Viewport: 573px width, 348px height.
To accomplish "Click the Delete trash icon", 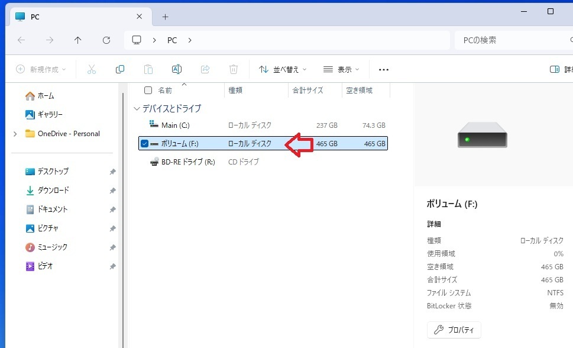I will (x=234, y=69).
